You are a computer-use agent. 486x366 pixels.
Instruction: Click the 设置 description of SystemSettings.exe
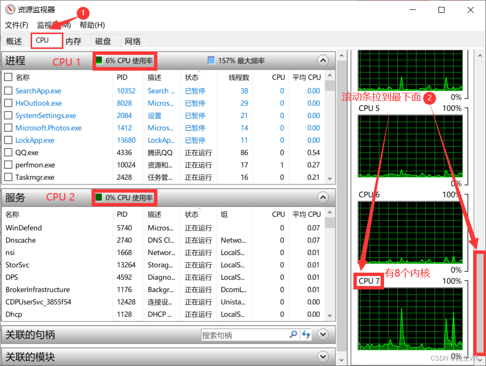click(x=154, y=116)
